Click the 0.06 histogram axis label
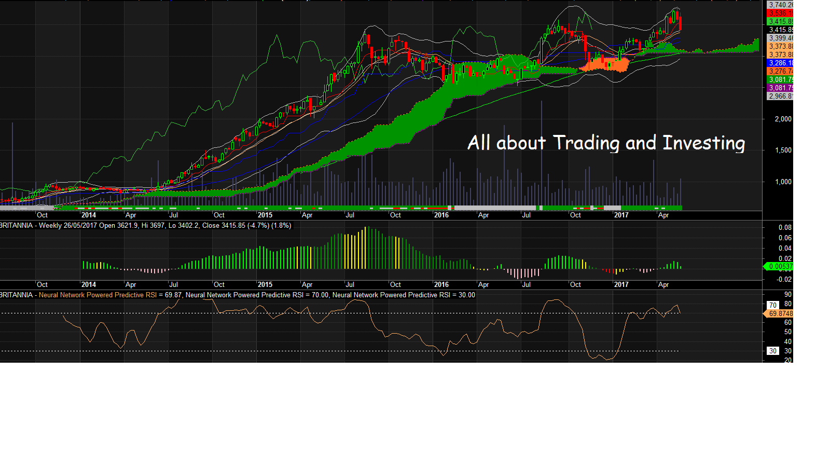This screenshot has height=467, width=830. [785, 238]
